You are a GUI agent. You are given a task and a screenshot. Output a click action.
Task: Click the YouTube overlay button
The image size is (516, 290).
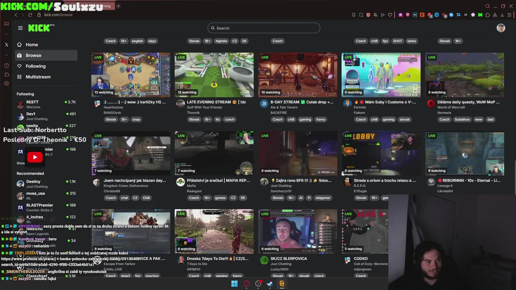pos(35,157)
